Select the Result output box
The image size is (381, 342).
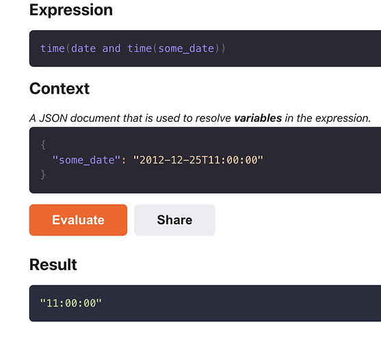tap(205, 303)
